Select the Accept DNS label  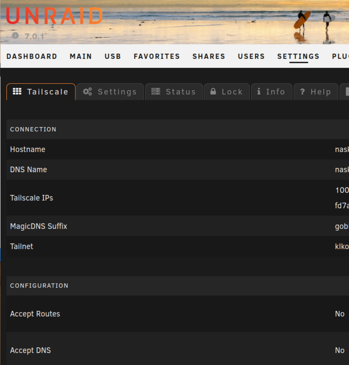30,350
